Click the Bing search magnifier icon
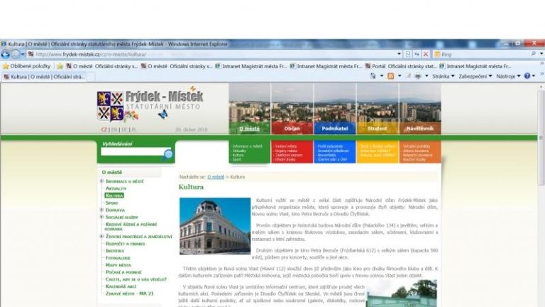The height and width of the screenshot is (307, 545). pos(534,54)
